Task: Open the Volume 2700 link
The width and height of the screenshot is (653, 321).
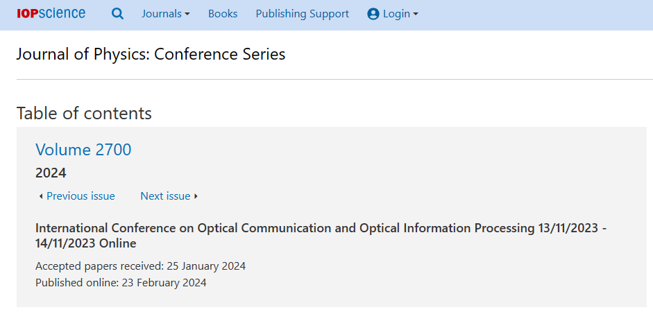Action: point(83,150)
